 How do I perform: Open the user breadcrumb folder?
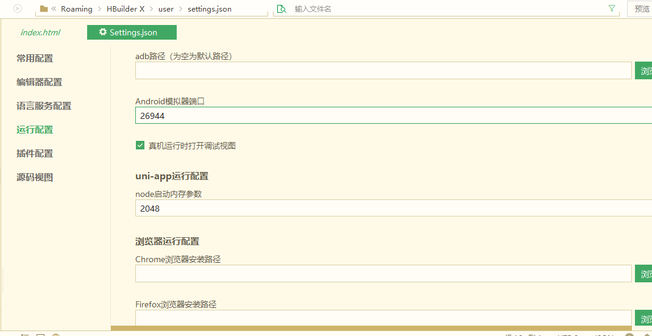click(166, 9)
